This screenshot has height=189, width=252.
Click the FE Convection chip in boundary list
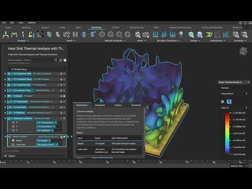(46, 127)
